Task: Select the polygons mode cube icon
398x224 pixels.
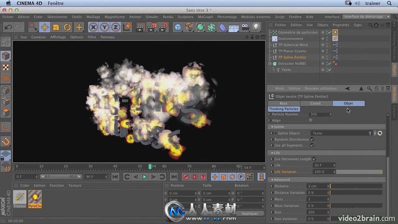Action: coord(6,112)
